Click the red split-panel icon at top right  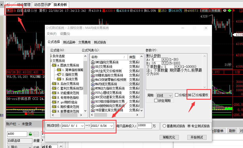(x=241, y=10)
